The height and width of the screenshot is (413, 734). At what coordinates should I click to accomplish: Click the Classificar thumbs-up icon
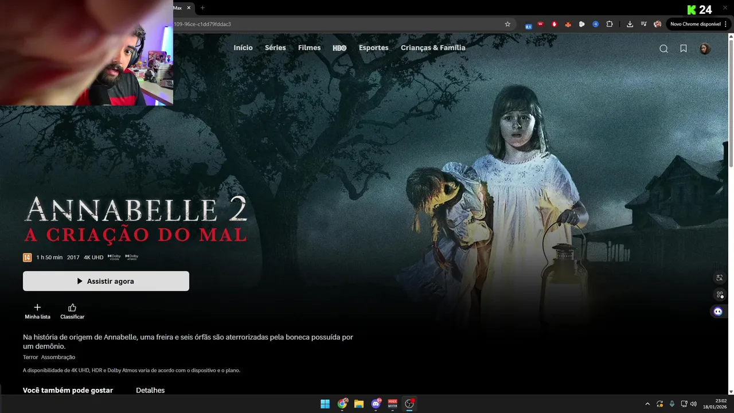click(72, 307)
